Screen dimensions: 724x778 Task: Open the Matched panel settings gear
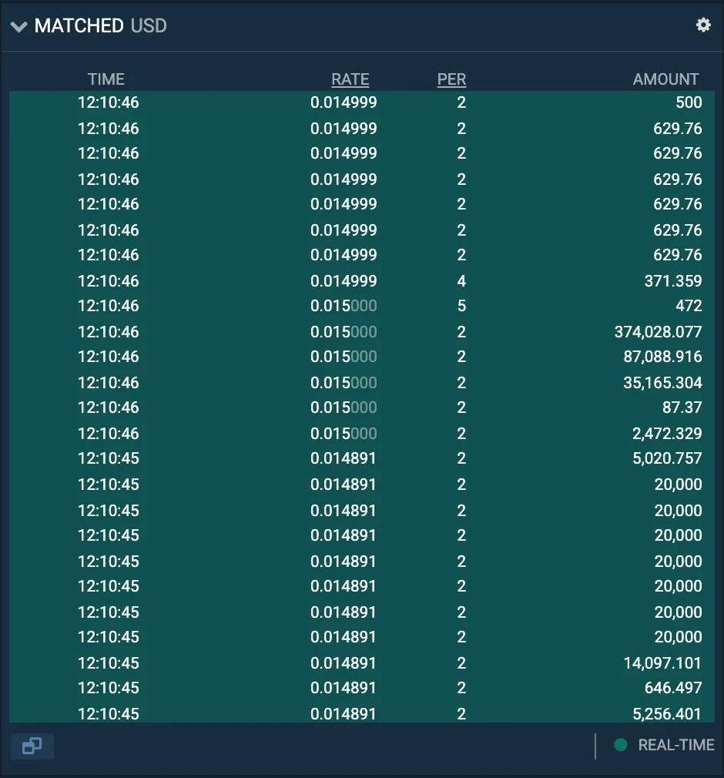click(703, 25)
